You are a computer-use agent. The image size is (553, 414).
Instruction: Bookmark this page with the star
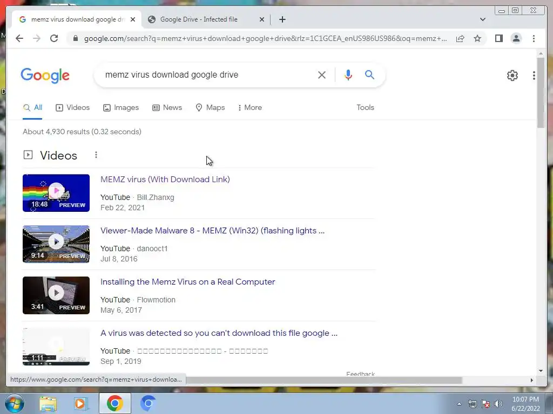pos(477,38)
